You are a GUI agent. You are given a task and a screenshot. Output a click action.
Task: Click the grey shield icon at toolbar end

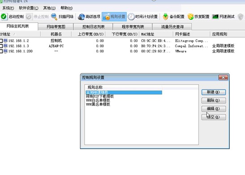click(x=241, y=17)
